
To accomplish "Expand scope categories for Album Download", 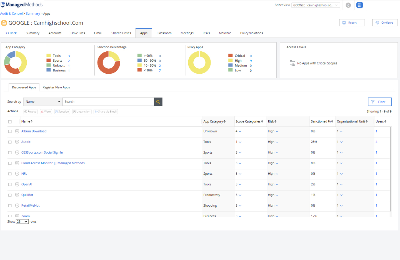I will 240,131.
